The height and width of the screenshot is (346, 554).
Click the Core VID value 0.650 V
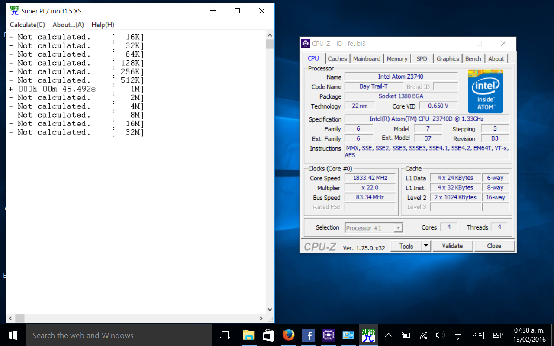point(438,106)
